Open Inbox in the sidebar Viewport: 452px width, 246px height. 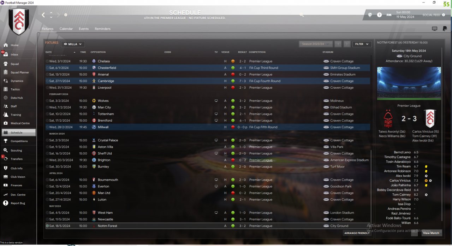pyautogui.click(x=18, y=54)
